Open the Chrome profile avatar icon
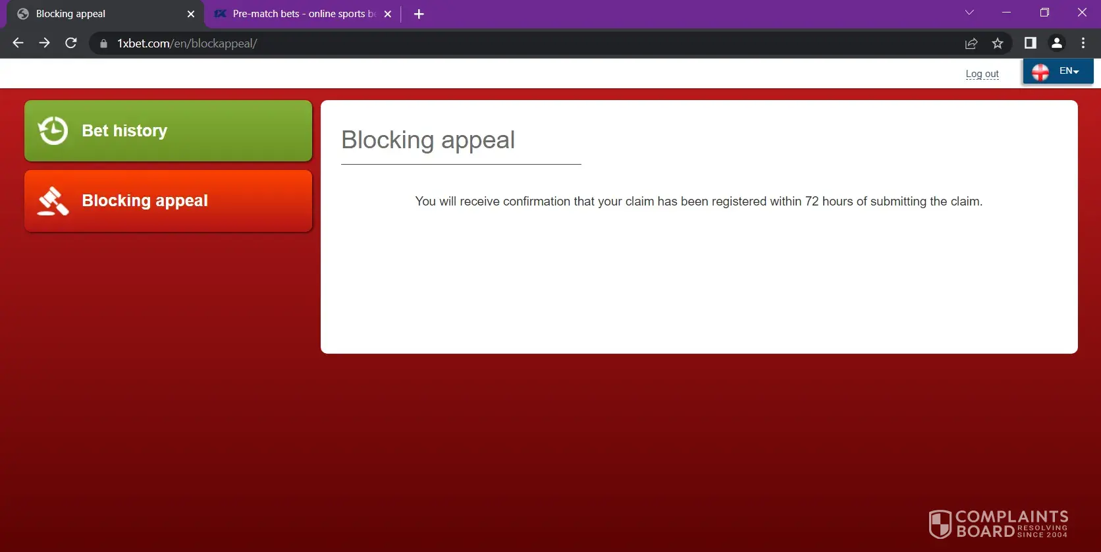This screenshot has width=1101, height=552. point(1056,43)
